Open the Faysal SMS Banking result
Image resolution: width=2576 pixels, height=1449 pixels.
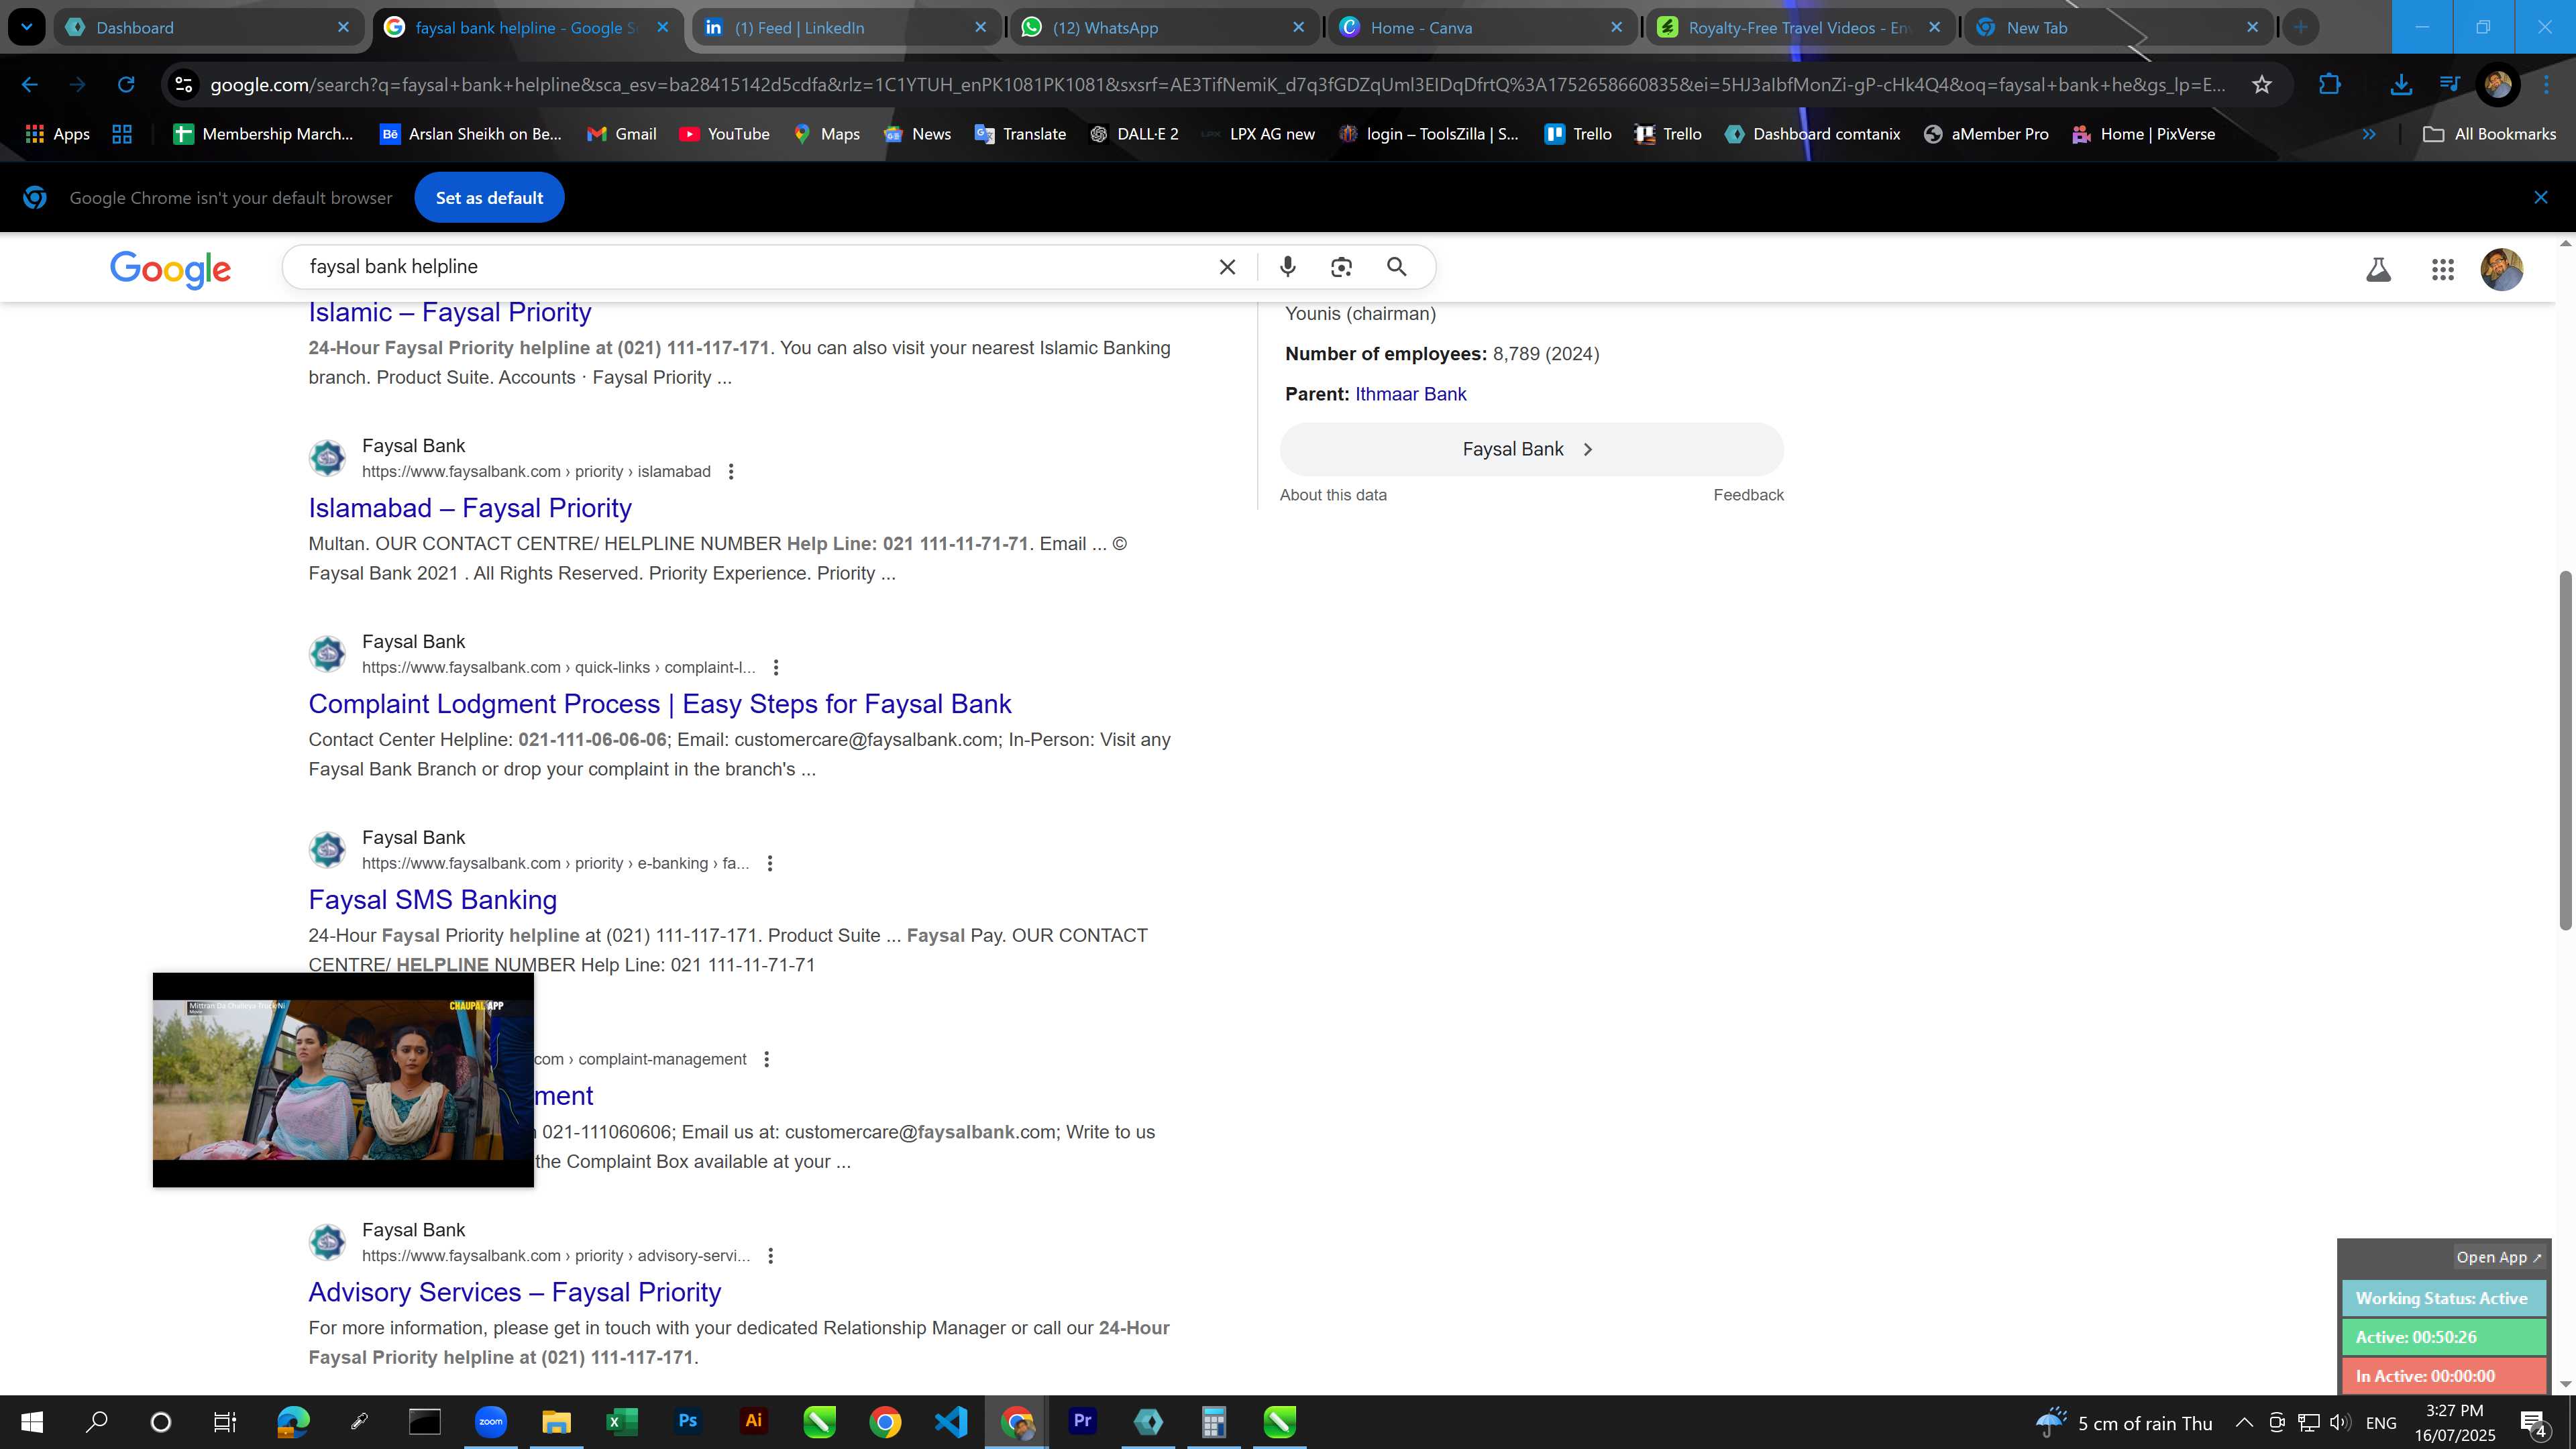pyautogui.click(x=433, y=900)
